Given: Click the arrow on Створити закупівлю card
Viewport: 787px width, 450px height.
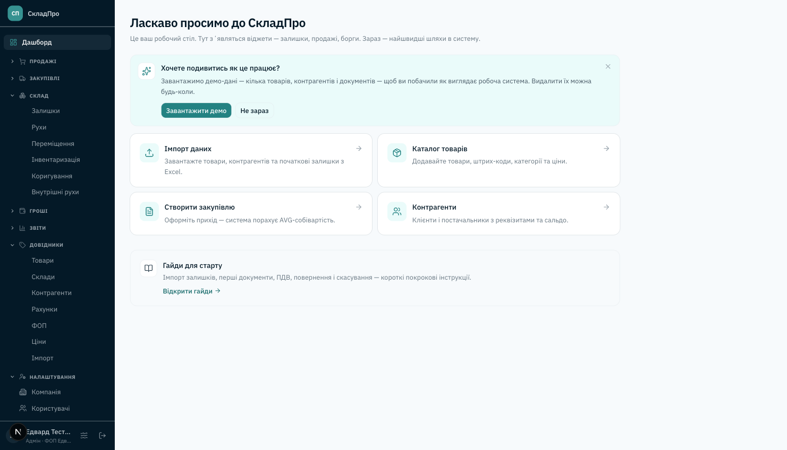Looking at the screenshot, I should pos(359,207).
